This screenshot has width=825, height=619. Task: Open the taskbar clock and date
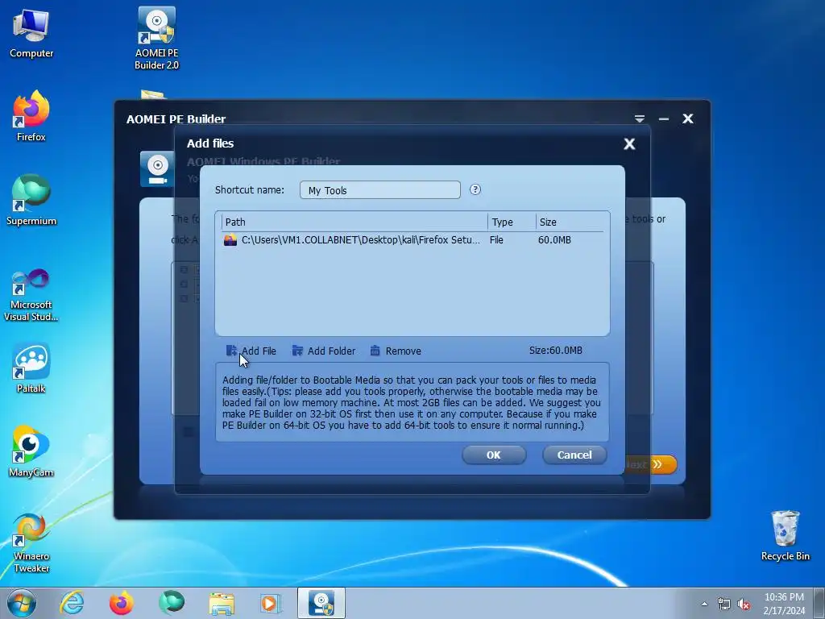tap(784, 604)
